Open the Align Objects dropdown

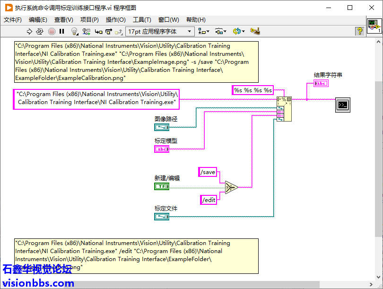(x=203, y=31)
